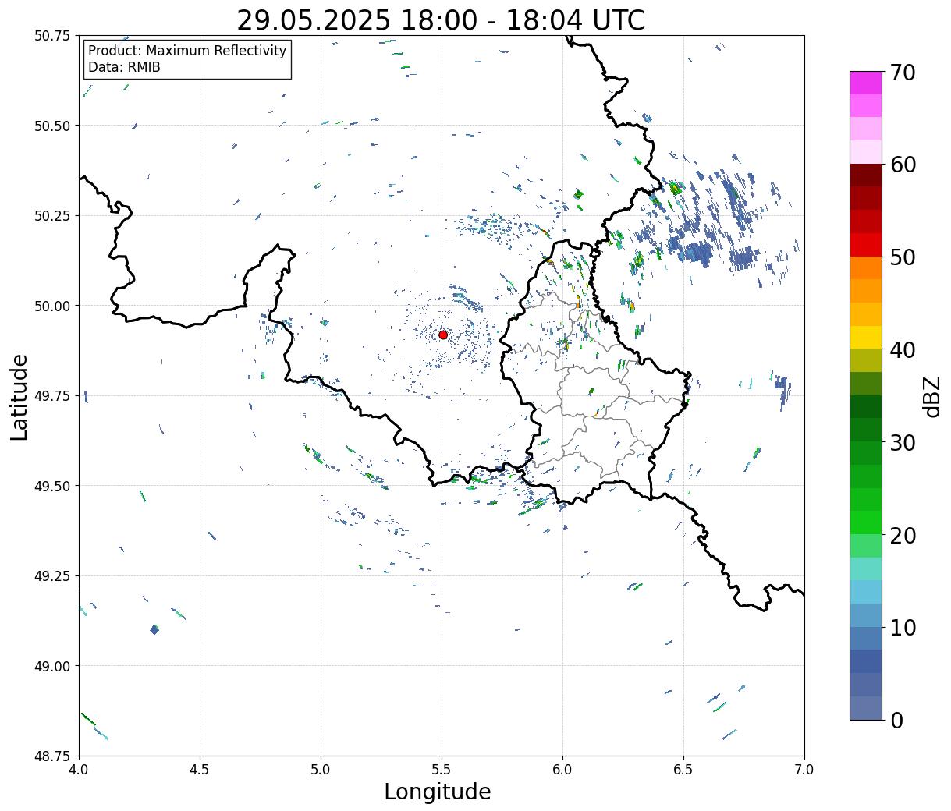Click the latitude tick label 49.00
The height and width of the screenshot is (811, 951).
[x=52, y=666]
